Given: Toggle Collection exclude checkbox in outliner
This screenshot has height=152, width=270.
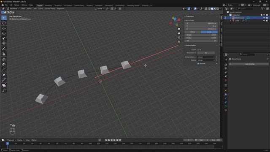Looking at the screenshot, I should [x=262, y=15].
